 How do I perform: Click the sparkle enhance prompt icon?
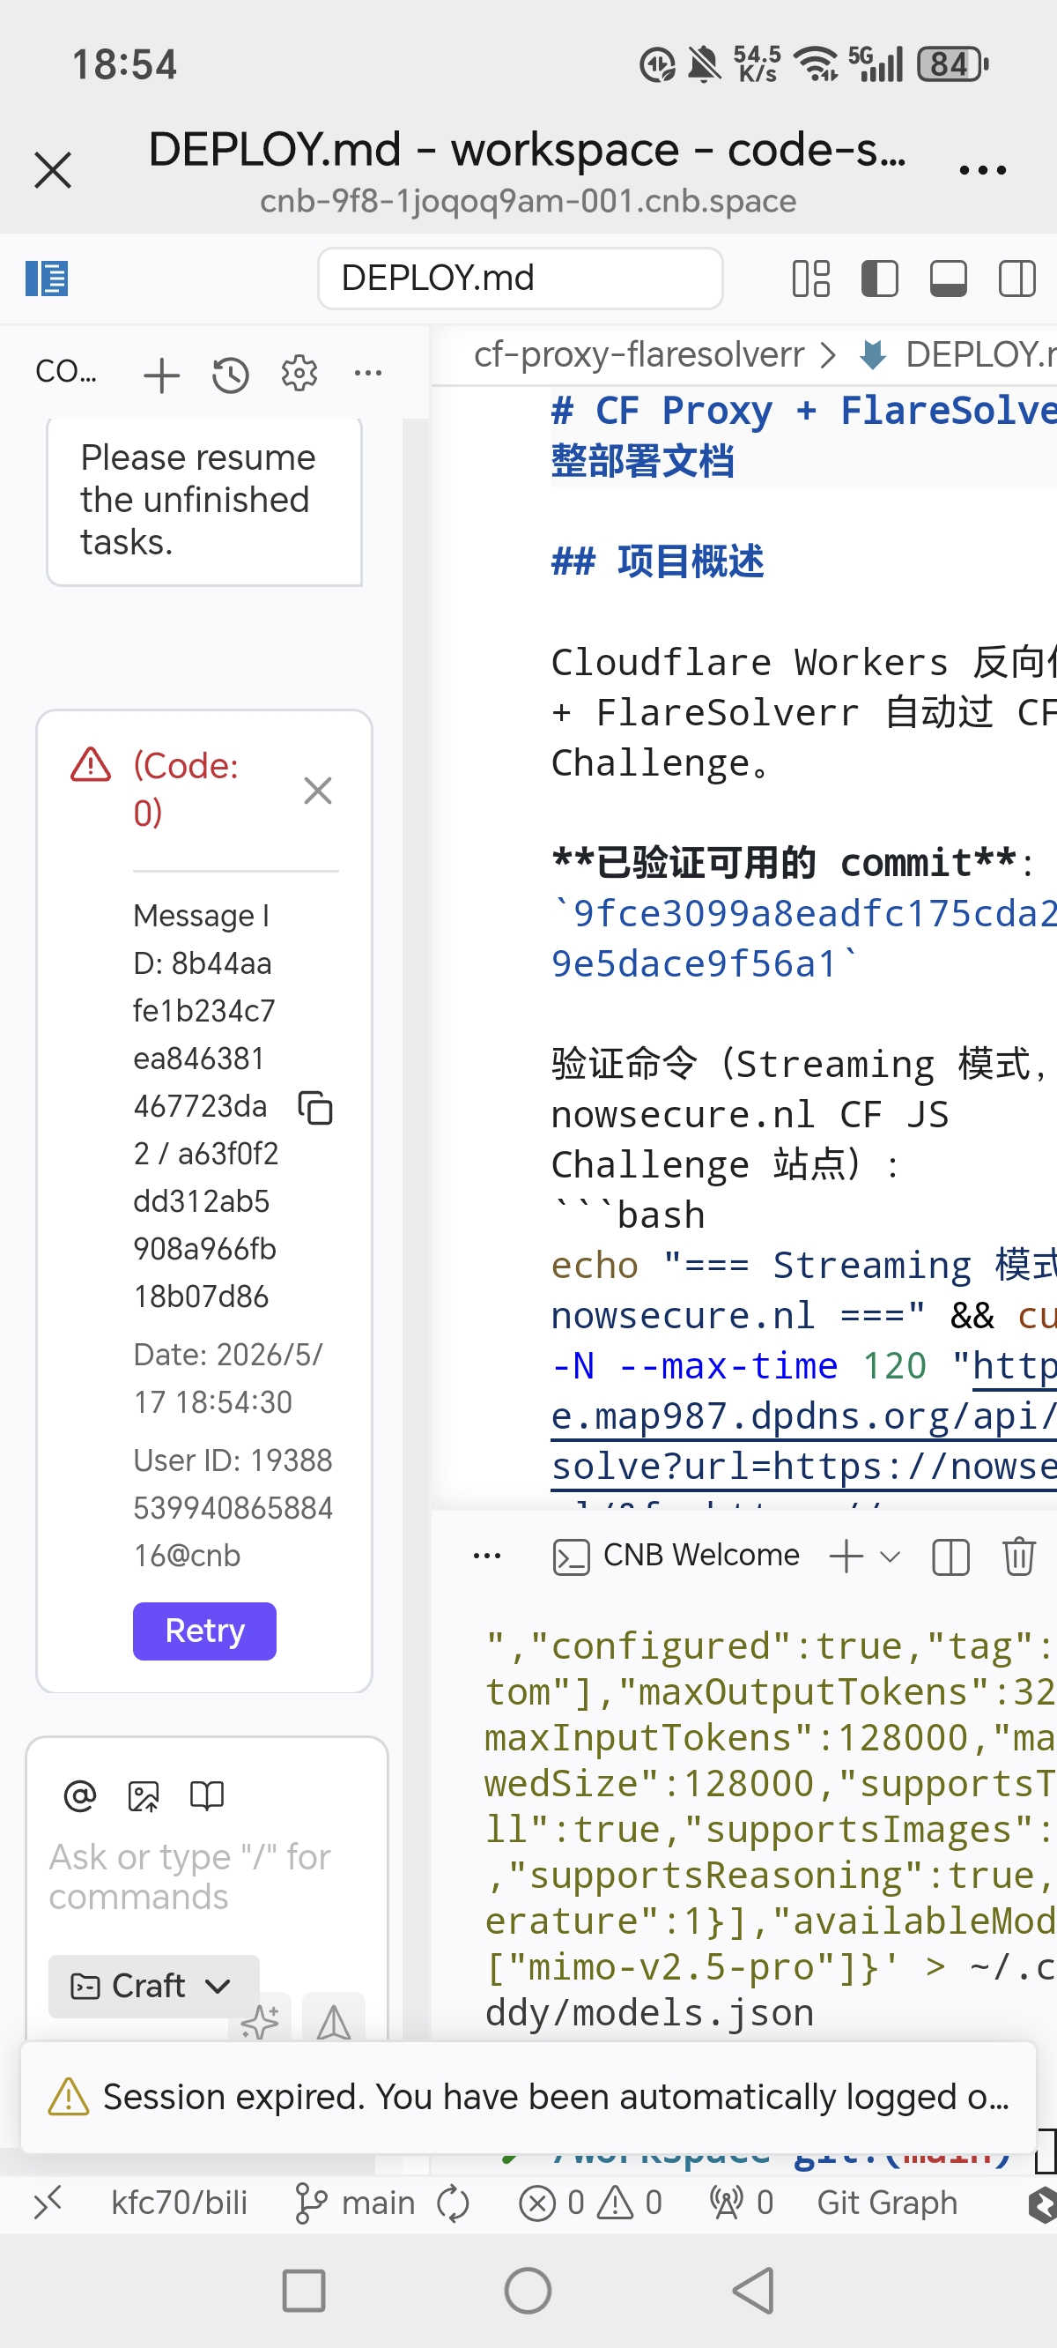tap(260, 2020)
